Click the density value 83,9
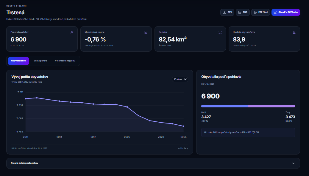Screen dimensions: 309x176 click(239, 39)
